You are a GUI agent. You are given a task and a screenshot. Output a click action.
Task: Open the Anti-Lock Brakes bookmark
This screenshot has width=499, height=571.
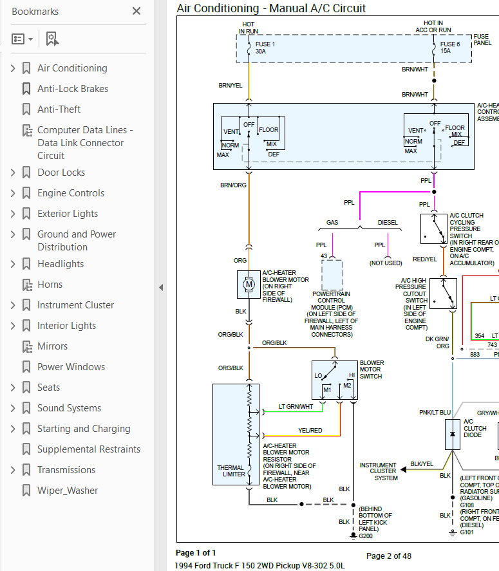pos(73,88)
